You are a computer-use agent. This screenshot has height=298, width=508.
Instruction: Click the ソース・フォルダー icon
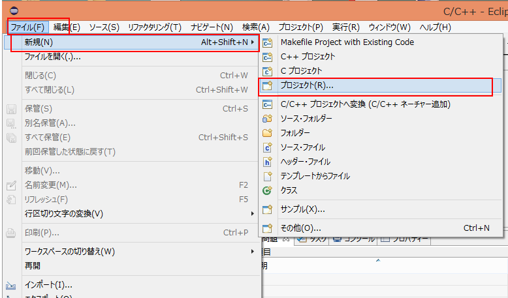267,119
